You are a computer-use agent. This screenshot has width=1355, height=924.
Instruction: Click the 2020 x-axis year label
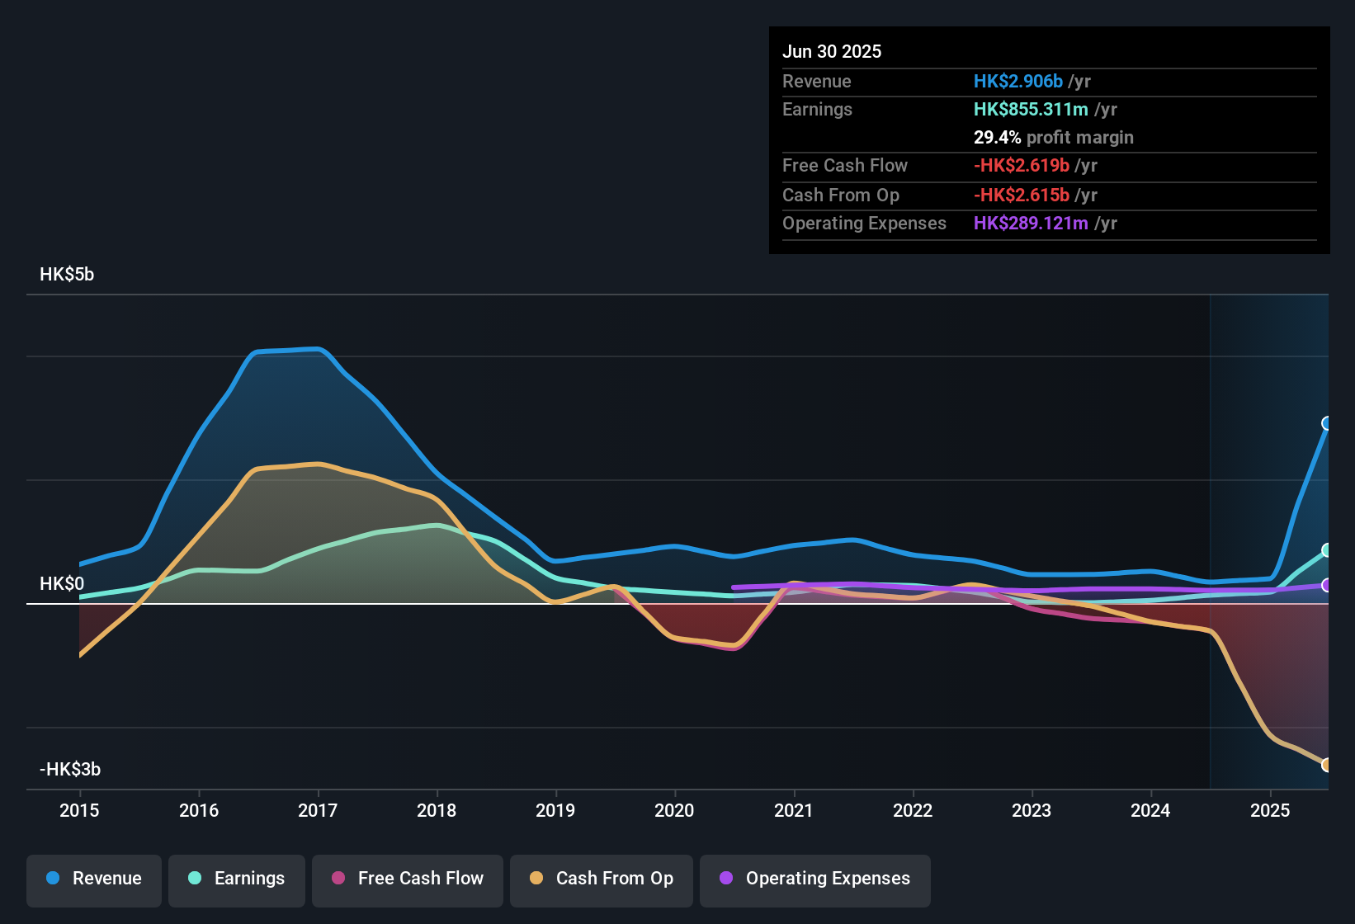point(674,810)
